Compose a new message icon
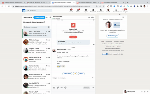 coord(50,17)
